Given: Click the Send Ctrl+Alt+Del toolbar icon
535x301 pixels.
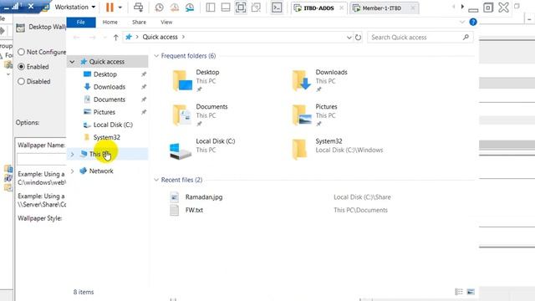Looking at the screenshot, I should [138, 8].
